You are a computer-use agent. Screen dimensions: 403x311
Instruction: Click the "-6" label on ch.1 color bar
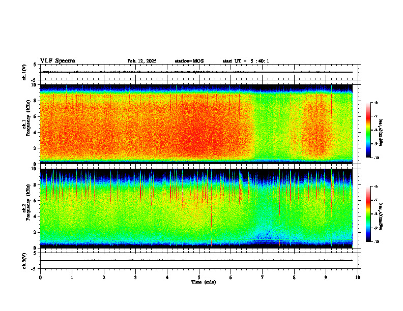376,102
